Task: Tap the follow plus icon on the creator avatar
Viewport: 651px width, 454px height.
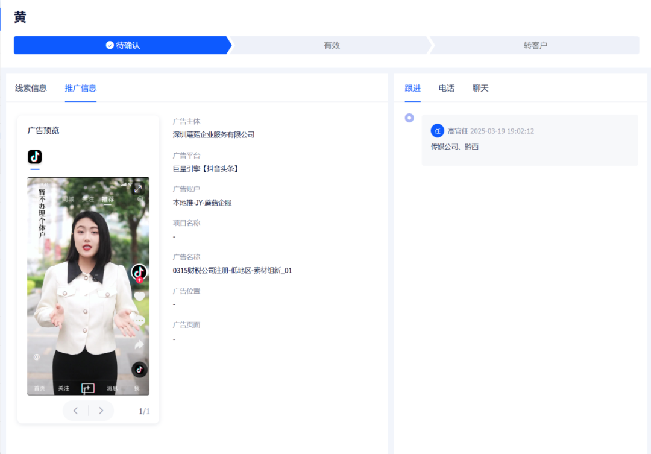Action: pos(139,279)
